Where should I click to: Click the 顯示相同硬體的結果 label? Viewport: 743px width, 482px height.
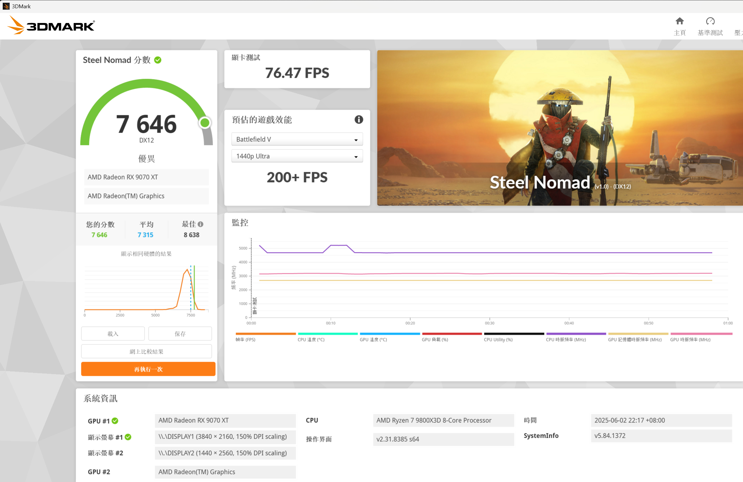pyautogui.click(x=146, y=254)
